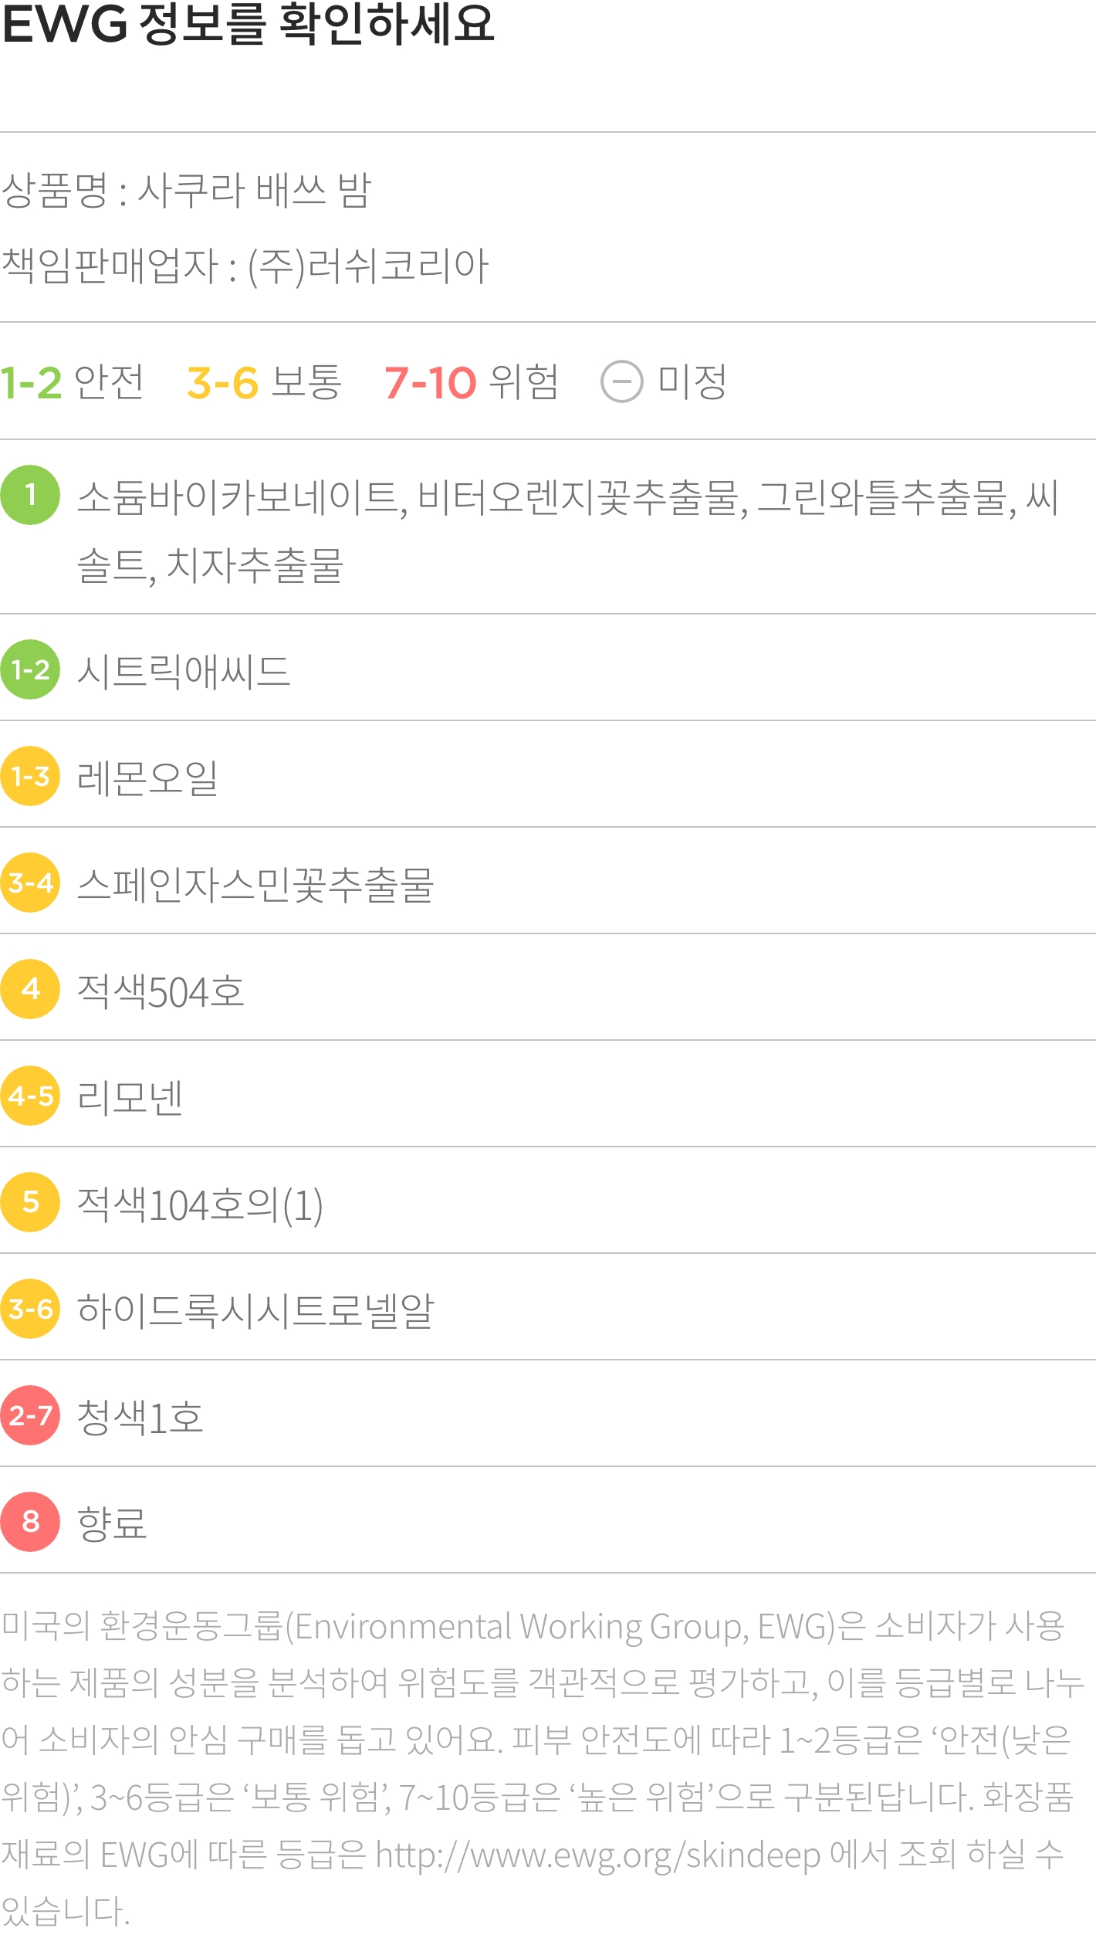Click the yellow 4-5 grade badge
Screen dimensions: 1096x1938
[30, 1096]
